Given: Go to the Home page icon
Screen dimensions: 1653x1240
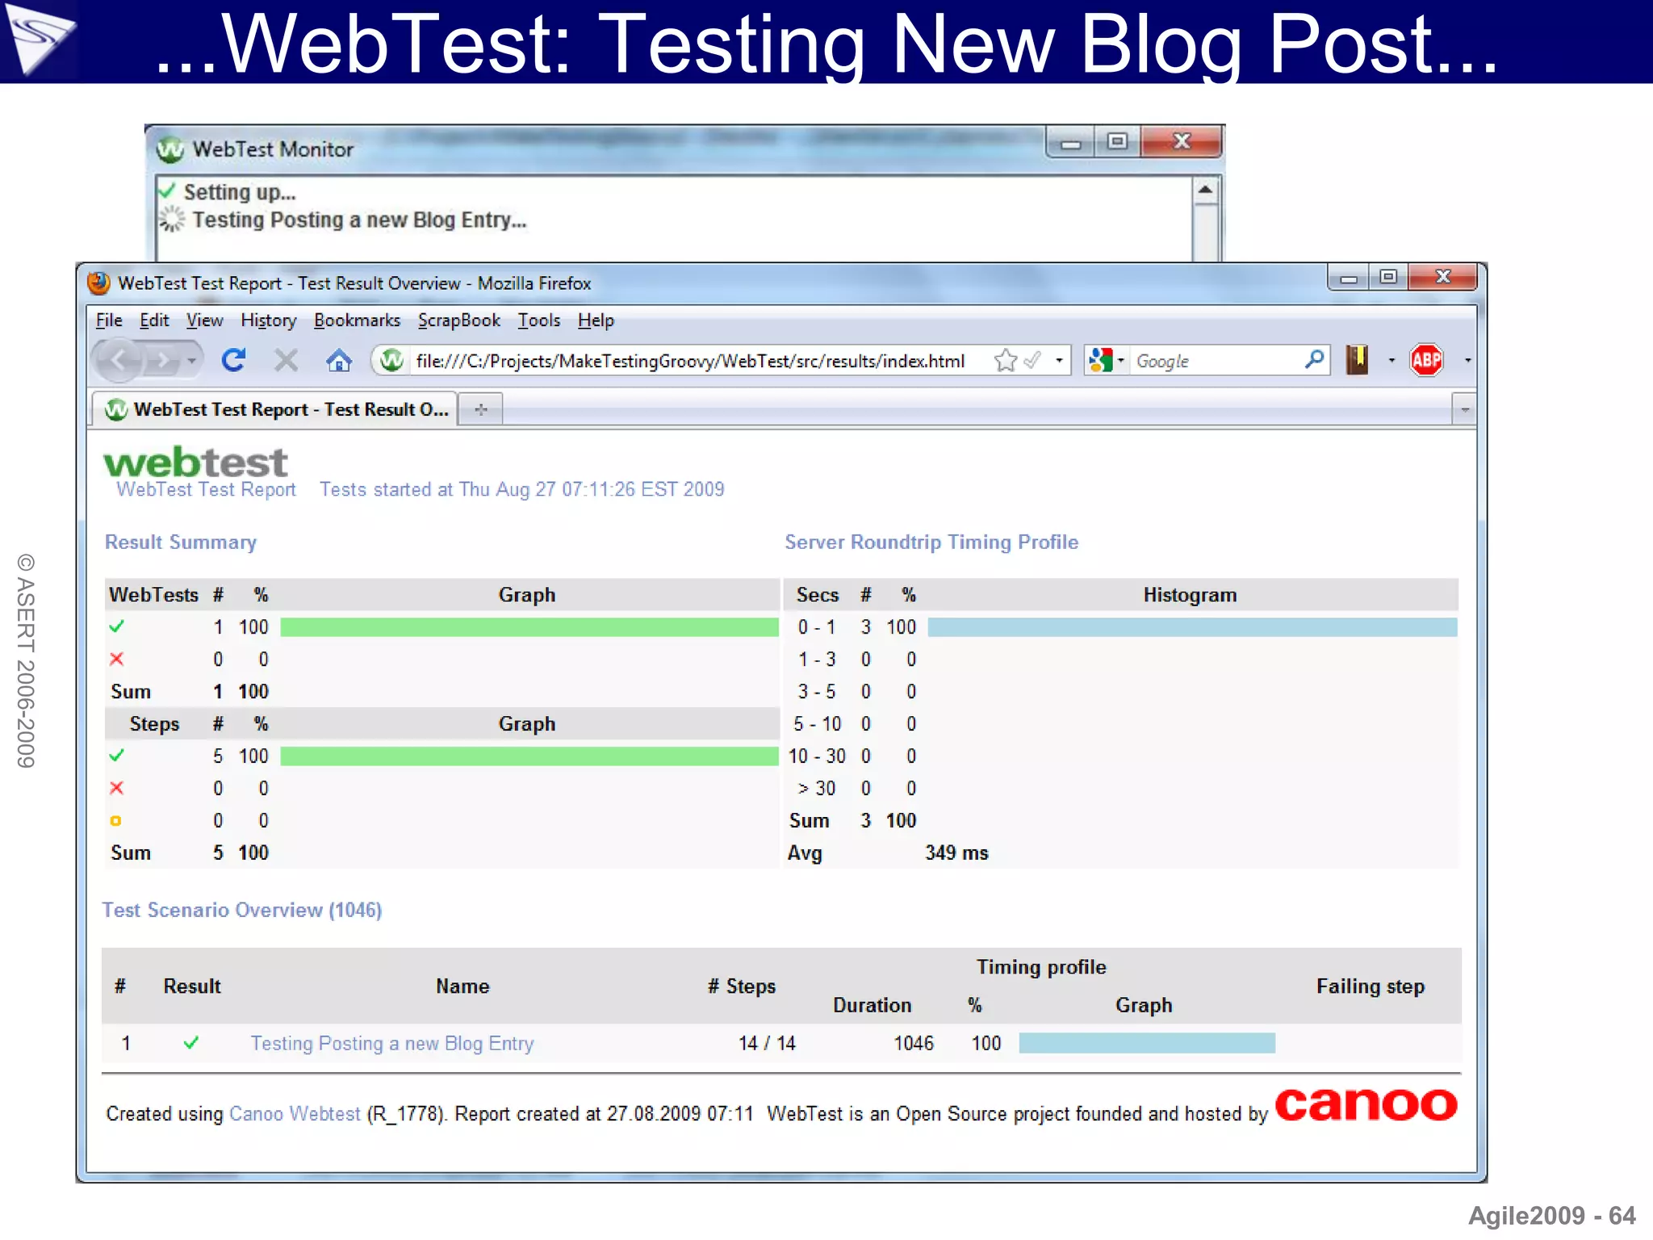Looking at the screenshot, I should pyautogui.click(x=339, y=360).
